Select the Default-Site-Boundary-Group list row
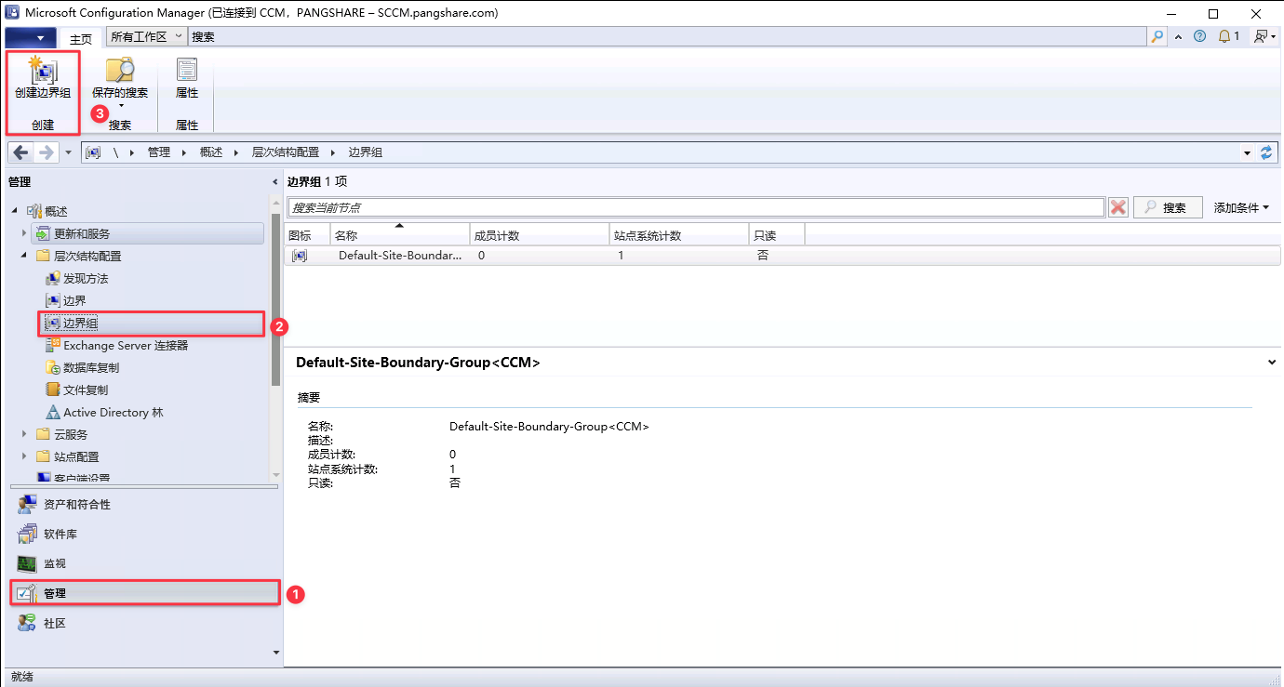Image resolution: width=1284 pixels, height=687 pixels. pyautogui.click(x=782, y=255)
